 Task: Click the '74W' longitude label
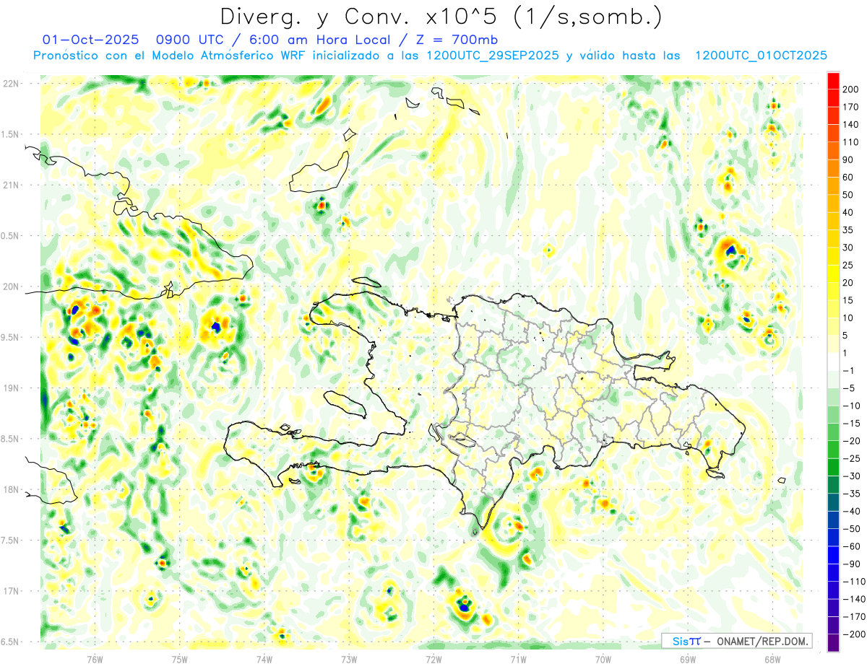264,659
